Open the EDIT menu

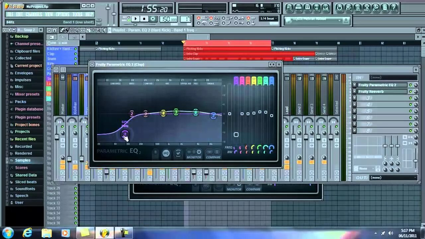pos(20,14)
